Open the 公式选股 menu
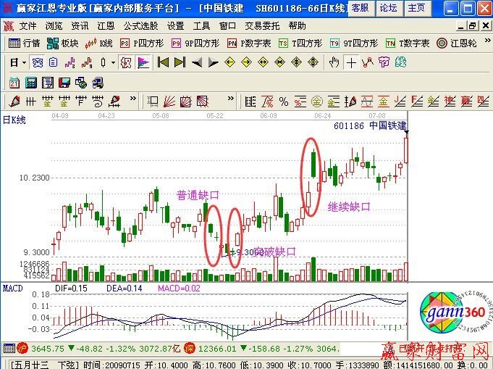This screenshot has width=493, height=369. (x=140, y=25)
